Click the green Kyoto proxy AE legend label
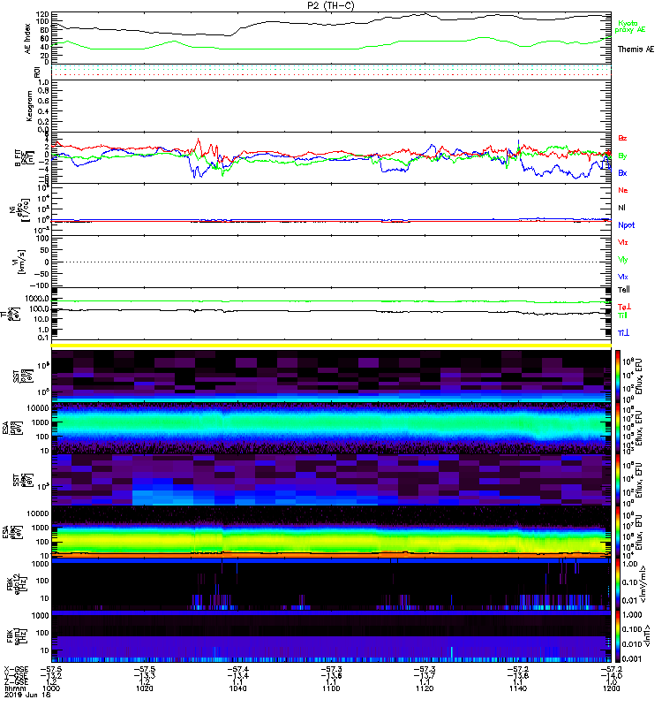Image resolution: width=662 pixels, height=707 pixels. [x=628, y=27]
